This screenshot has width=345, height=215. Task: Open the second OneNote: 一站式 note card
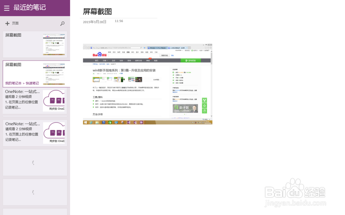[x=35, y=133]
